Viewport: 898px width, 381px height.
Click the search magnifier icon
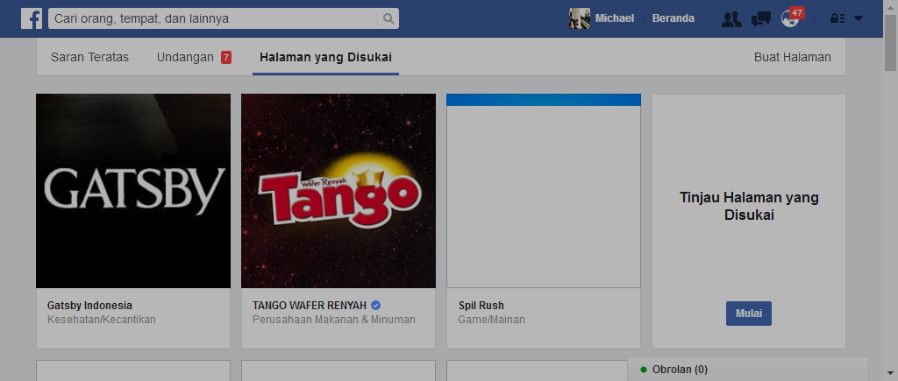388,18
